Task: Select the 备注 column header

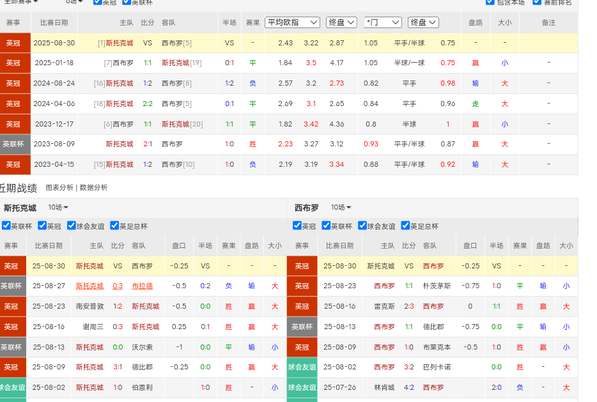Action: [x=548, y=22]
